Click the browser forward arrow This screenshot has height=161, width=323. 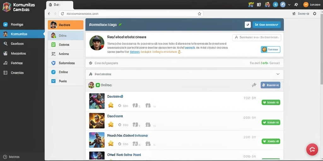click(x=55, y=14)
